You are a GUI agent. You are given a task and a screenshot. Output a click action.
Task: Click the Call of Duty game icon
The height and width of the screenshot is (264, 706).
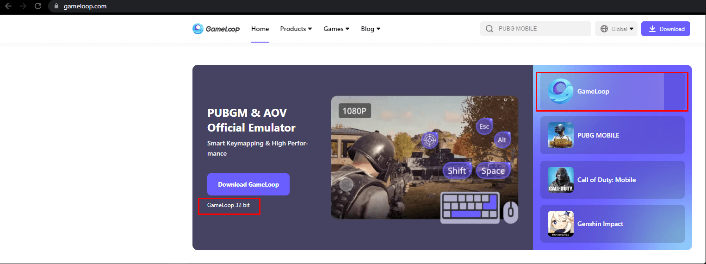pyautogui.click(x=561, y=180)
